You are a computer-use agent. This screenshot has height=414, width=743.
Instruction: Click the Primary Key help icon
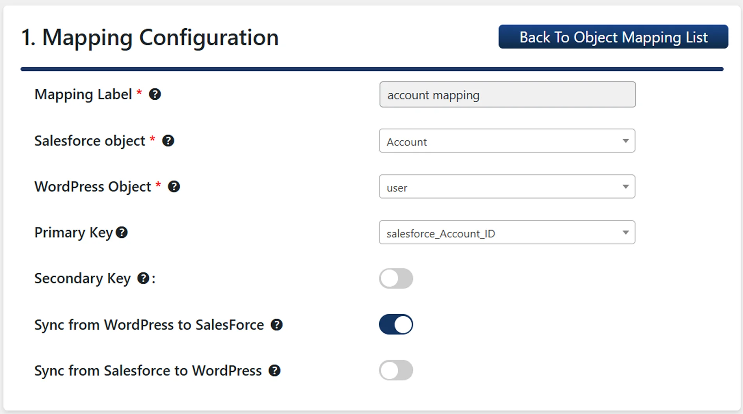pos(122,233)
